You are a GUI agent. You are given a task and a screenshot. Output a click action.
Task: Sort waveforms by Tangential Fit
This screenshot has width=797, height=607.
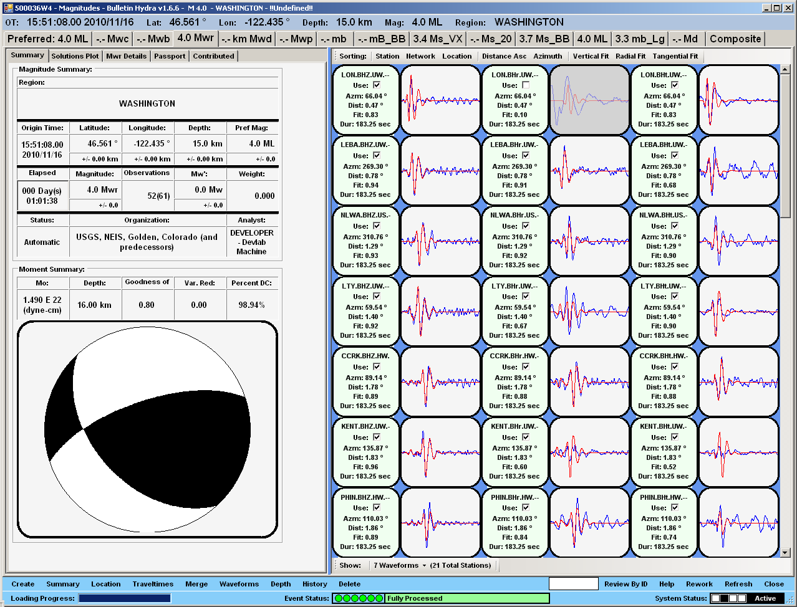[675, 56]
